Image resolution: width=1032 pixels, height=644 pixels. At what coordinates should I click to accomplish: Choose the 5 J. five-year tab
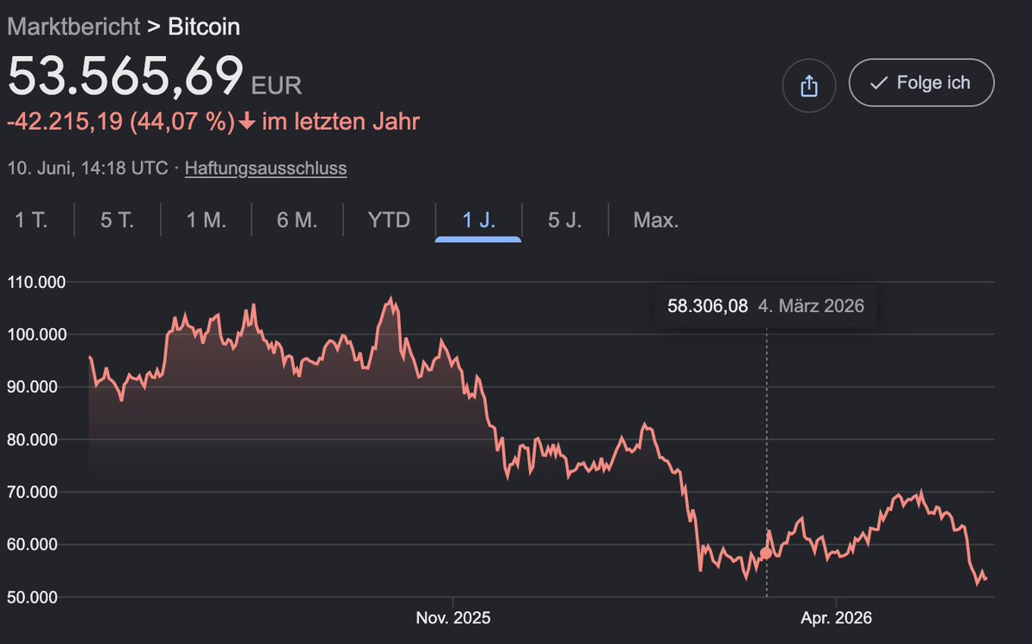point(565,220)
